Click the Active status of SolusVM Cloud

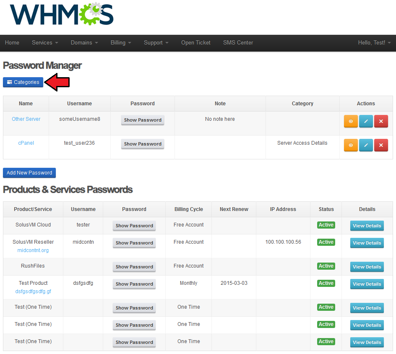click(x=326, y=225)
